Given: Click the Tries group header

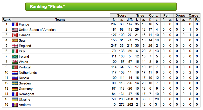Looking at the screenshot, I should click(x=140, y=15).
